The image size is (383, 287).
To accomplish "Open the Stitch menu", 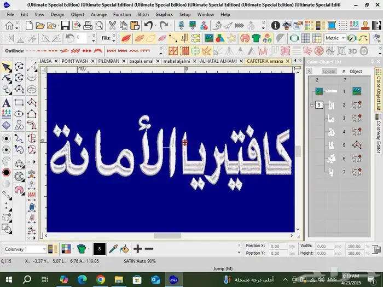I will pyautogui.click(x=143, y=14).
